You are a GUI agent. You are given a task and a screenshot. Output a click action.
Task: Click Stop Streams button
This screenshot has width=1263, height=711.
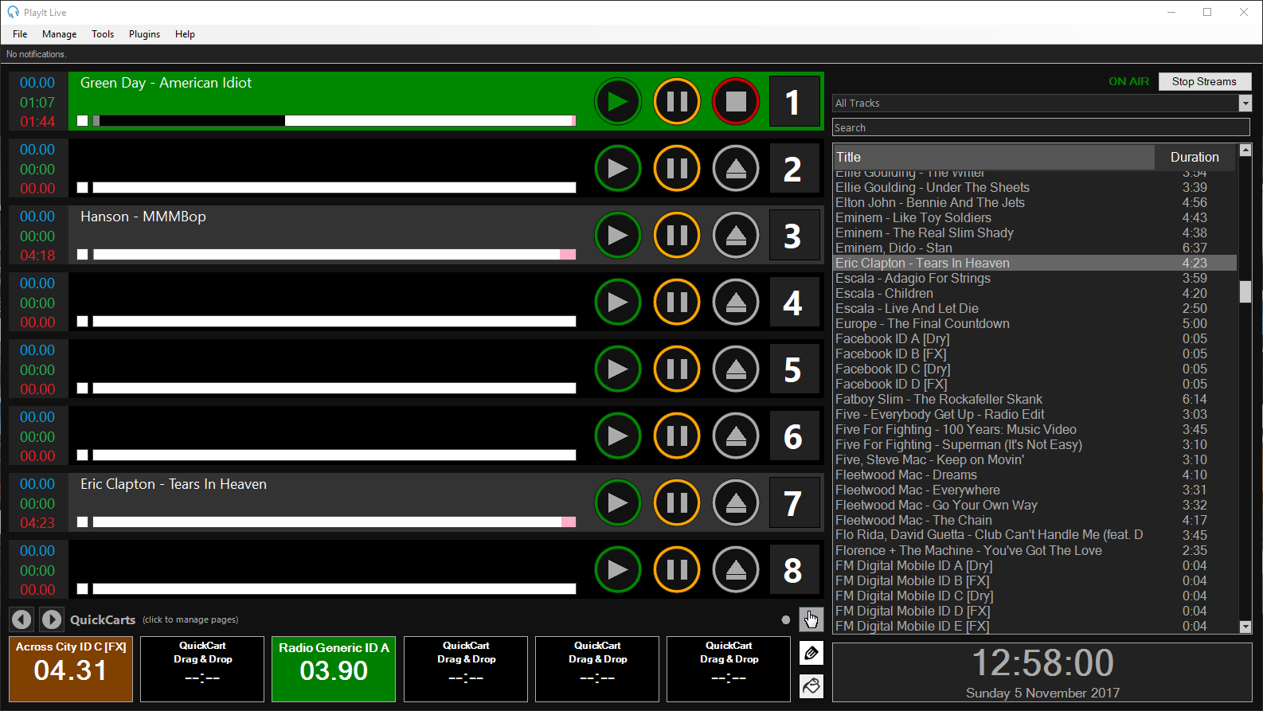coord(1204,81)
